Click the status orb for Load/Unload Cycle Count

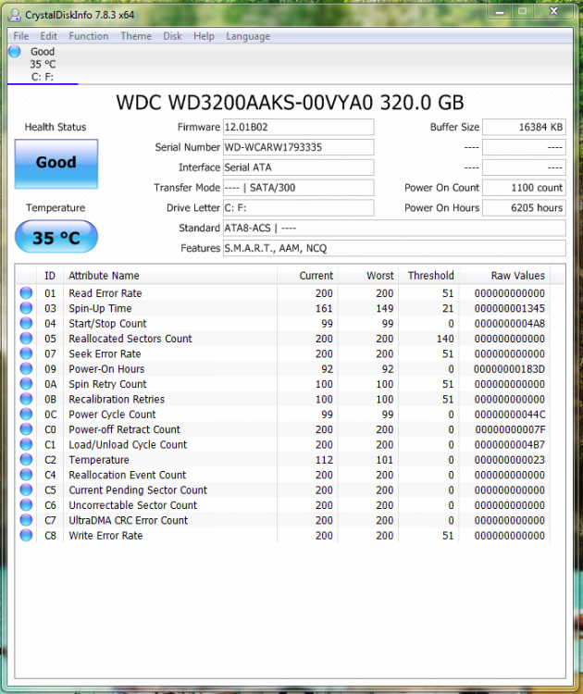click(26, 444)
